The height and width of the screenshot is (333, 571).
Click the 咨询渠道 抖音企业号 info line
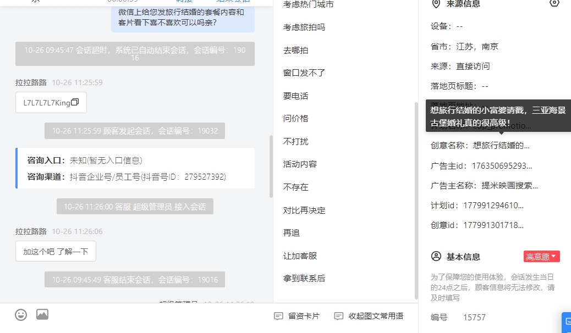[127, 177]
